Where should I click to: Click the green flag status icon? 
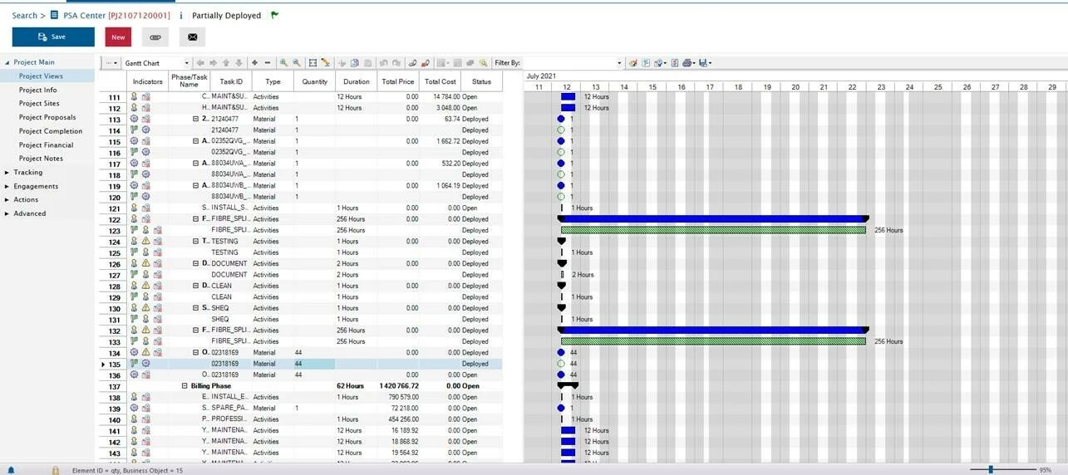[x=275, y=15]
